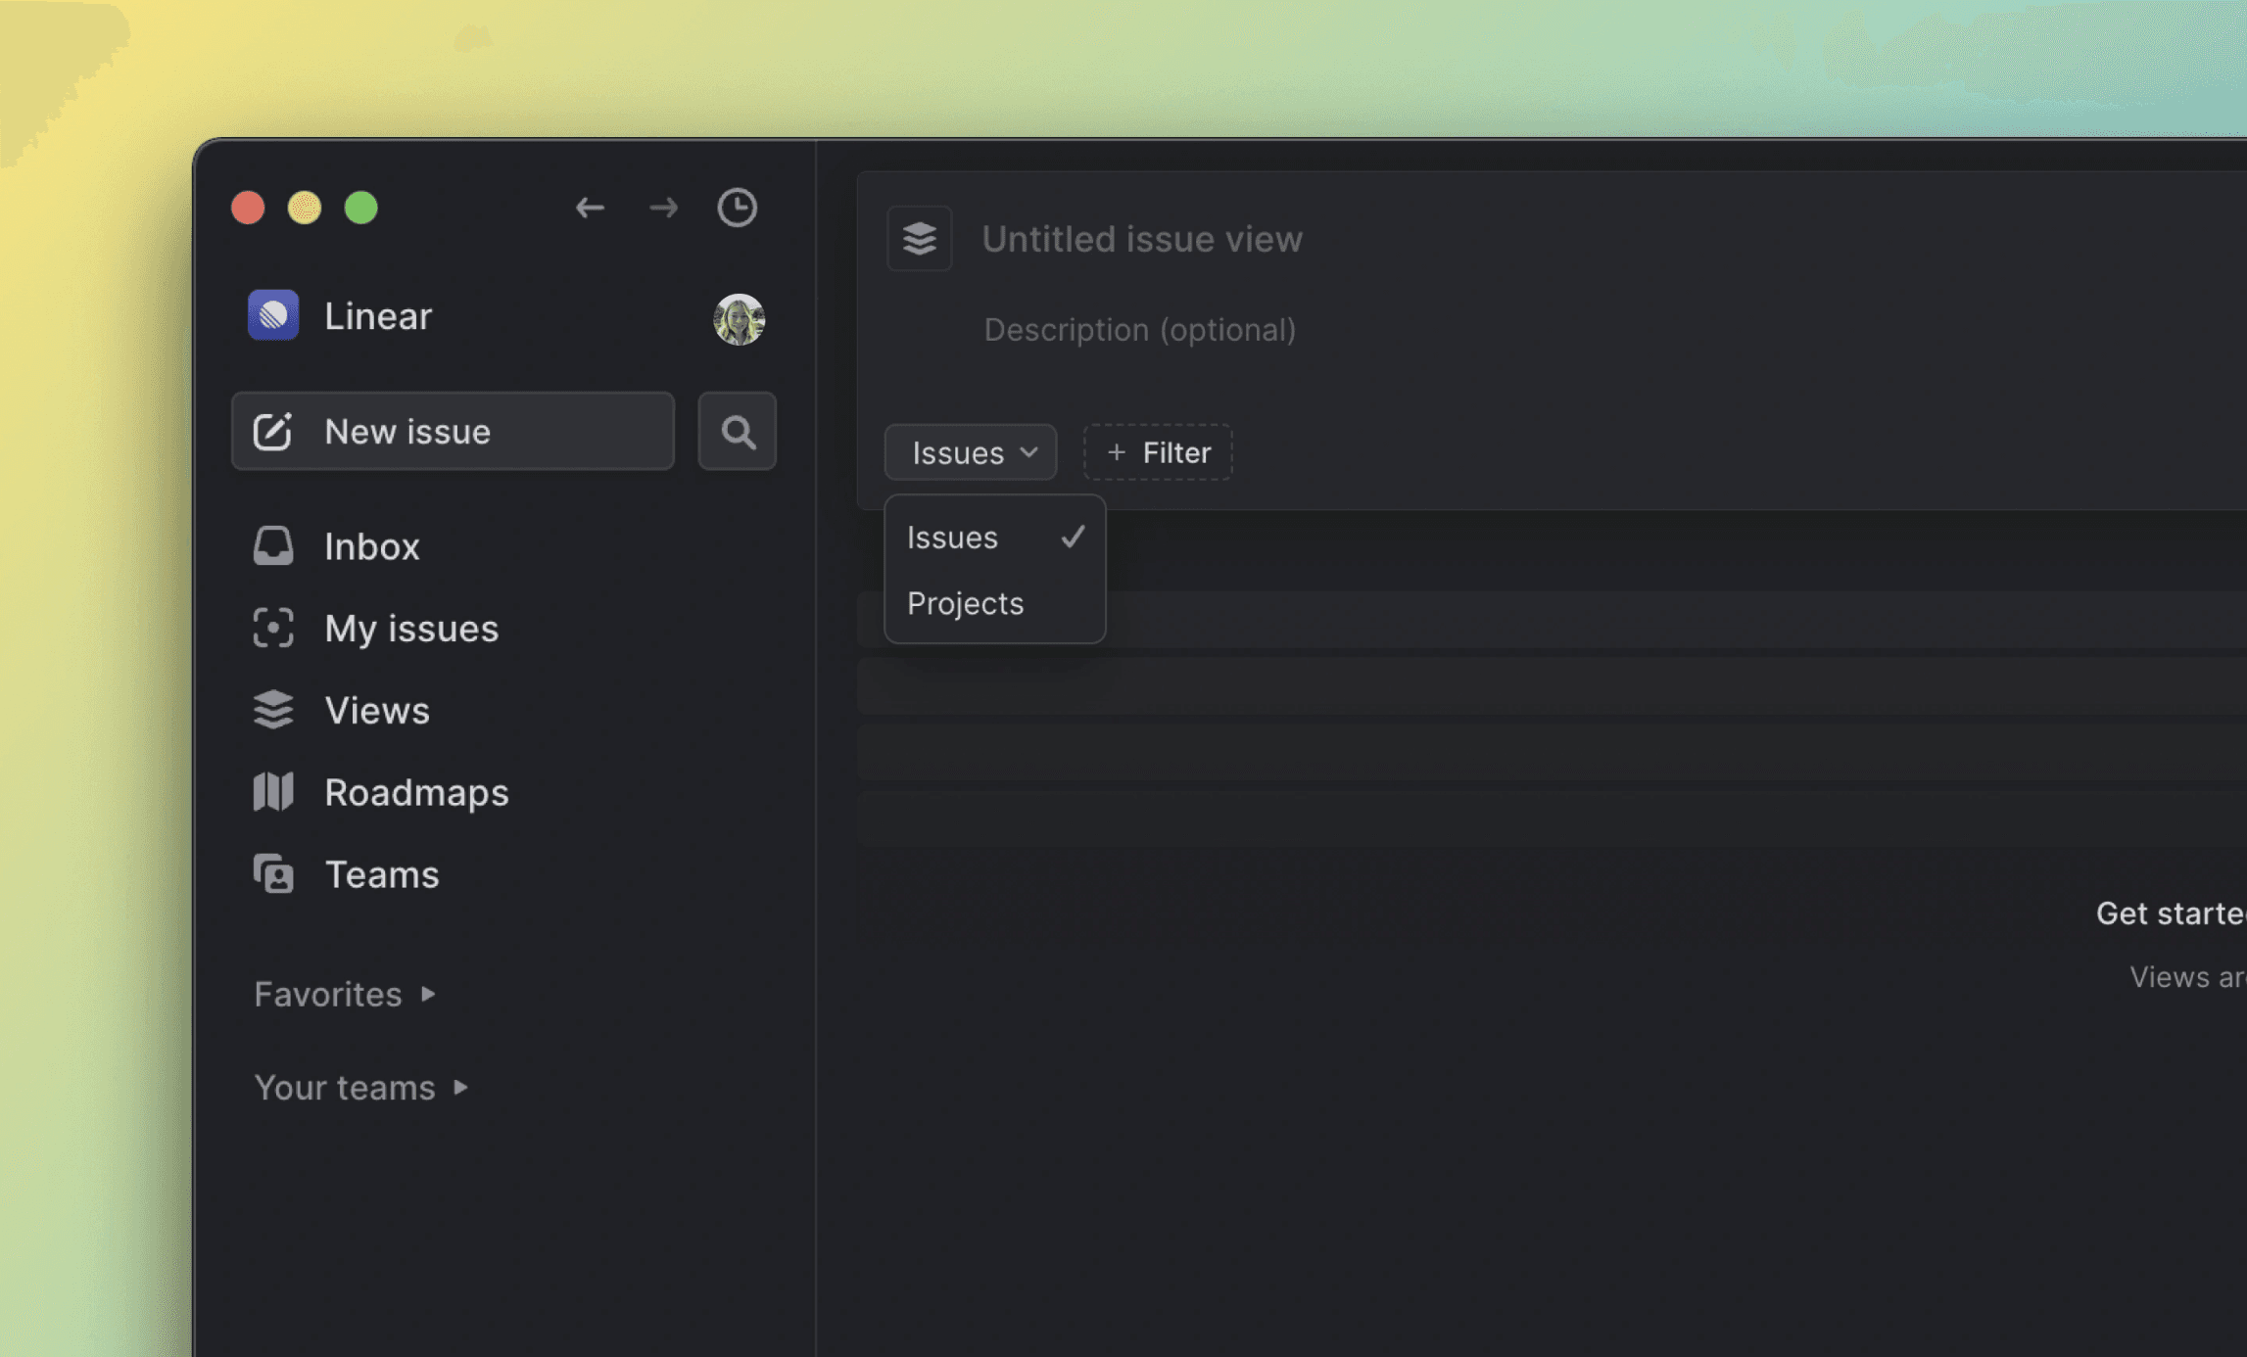Click the search magnifier button
This screenshot has width=2247, height=1357.
[738, 432]
